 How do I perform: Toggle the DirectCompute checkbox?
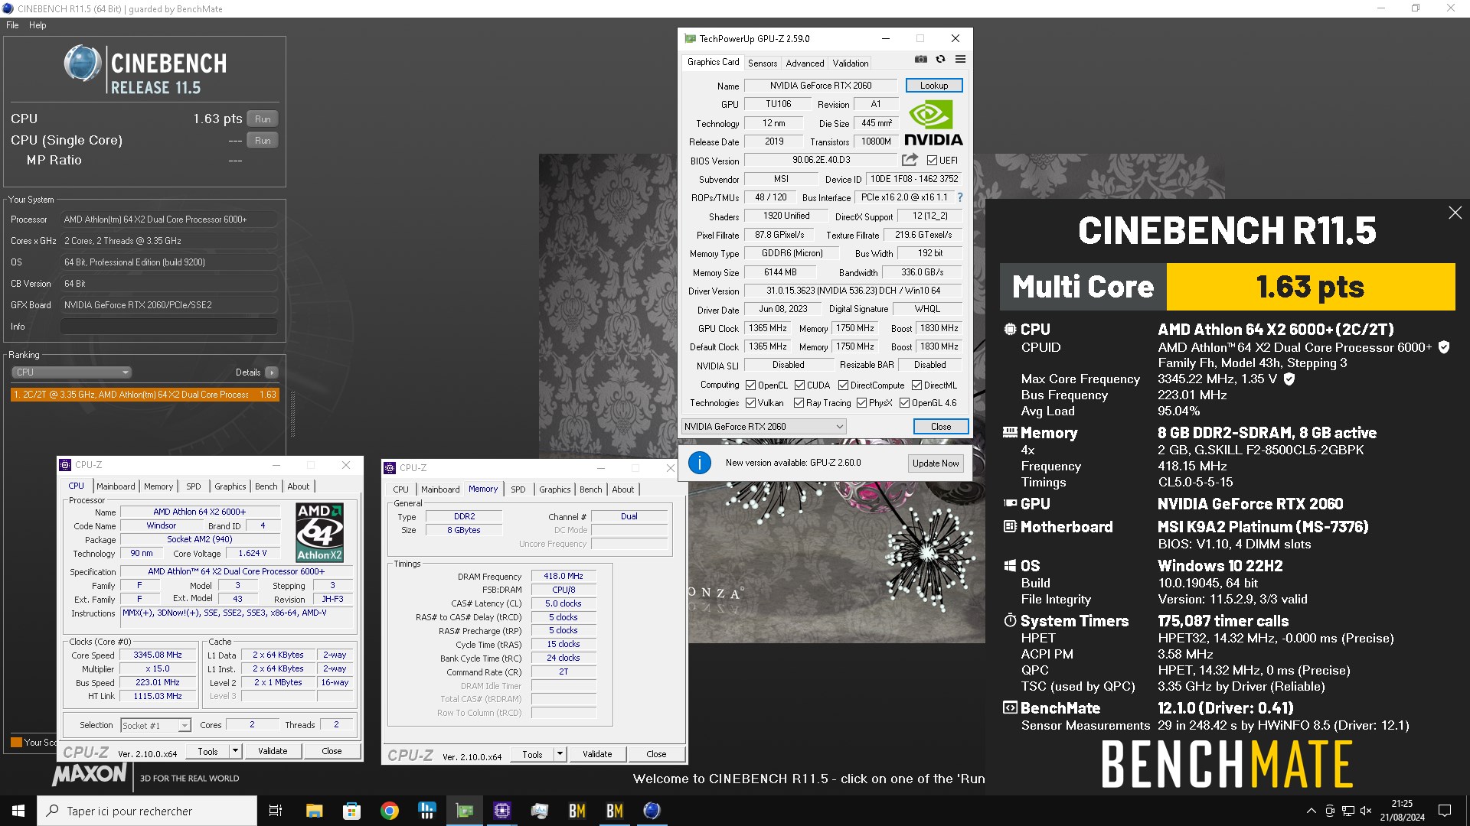click(x=843, y=385)
